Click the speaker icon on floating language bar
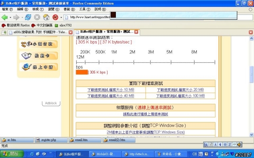Screen dimensions: 254x158 (x=239, y=145)
